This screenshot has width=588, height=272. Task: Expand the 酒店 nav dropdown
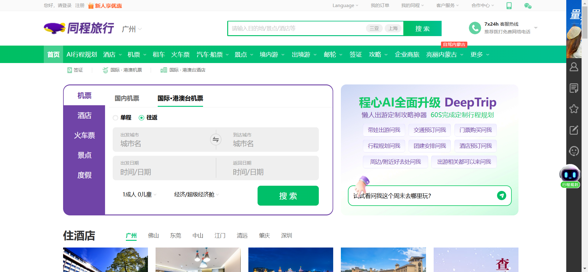112,54
